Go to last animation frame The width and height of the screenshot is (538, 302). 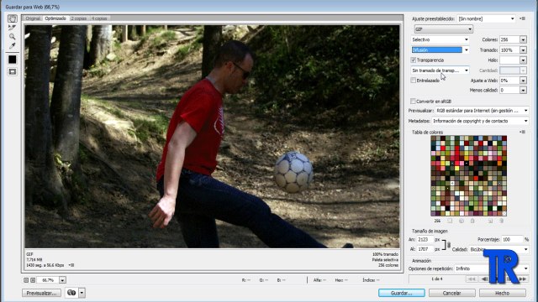523,279
